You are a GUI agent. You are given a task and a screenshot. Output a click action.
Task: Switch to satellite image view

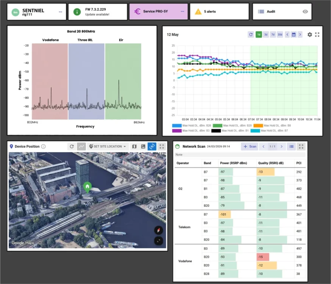[143, 147]
